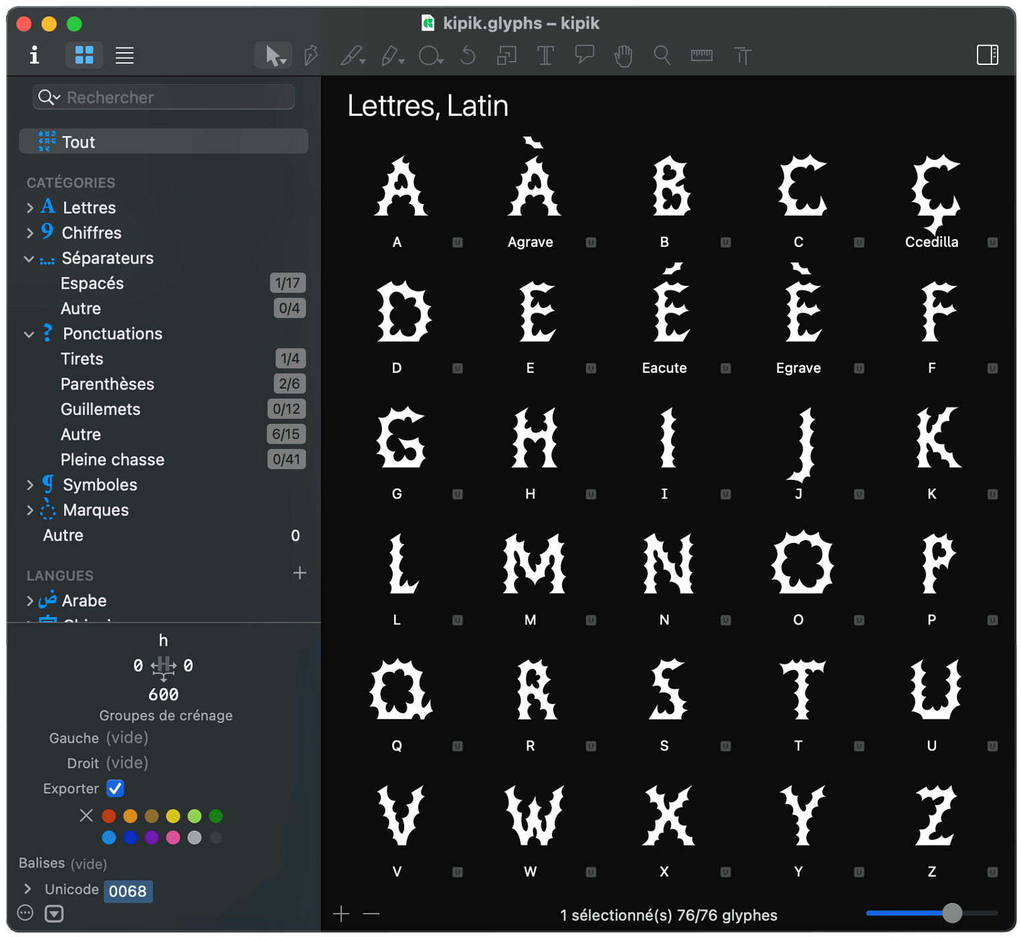Clear glyph color with the X

click(86, 815)
